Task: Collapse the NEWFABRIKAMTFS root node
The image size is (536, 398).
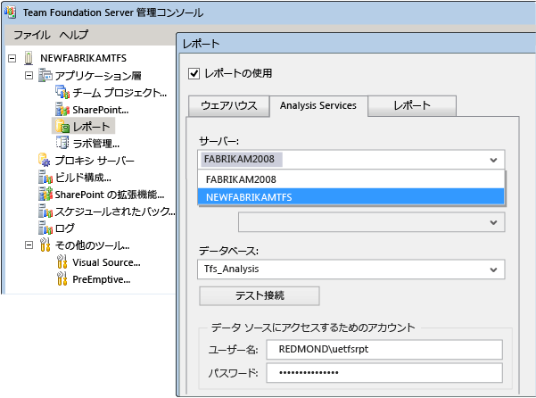Action: coord(12,59)
